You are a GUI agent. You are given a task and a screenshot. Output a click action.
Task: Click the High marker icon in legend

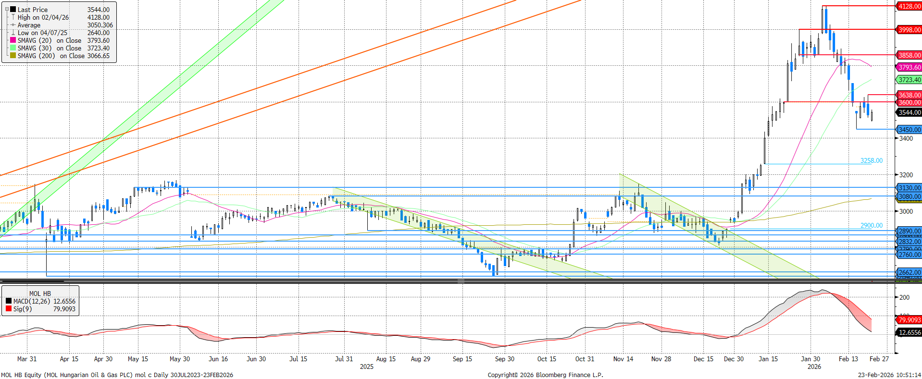(x=13, y=17)
